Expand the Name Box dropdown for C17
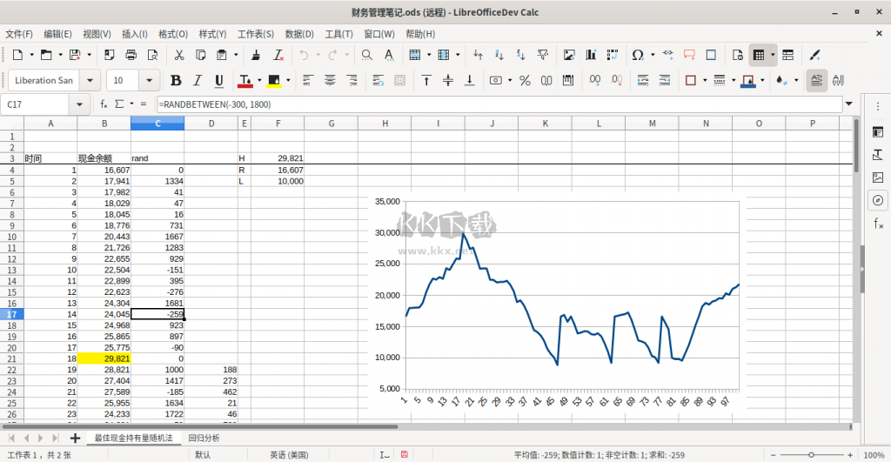891x462 pixels. coord(80,104)
